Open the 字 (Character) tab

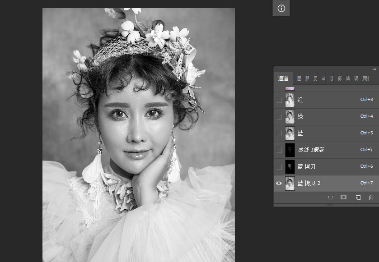coord(332,78)
